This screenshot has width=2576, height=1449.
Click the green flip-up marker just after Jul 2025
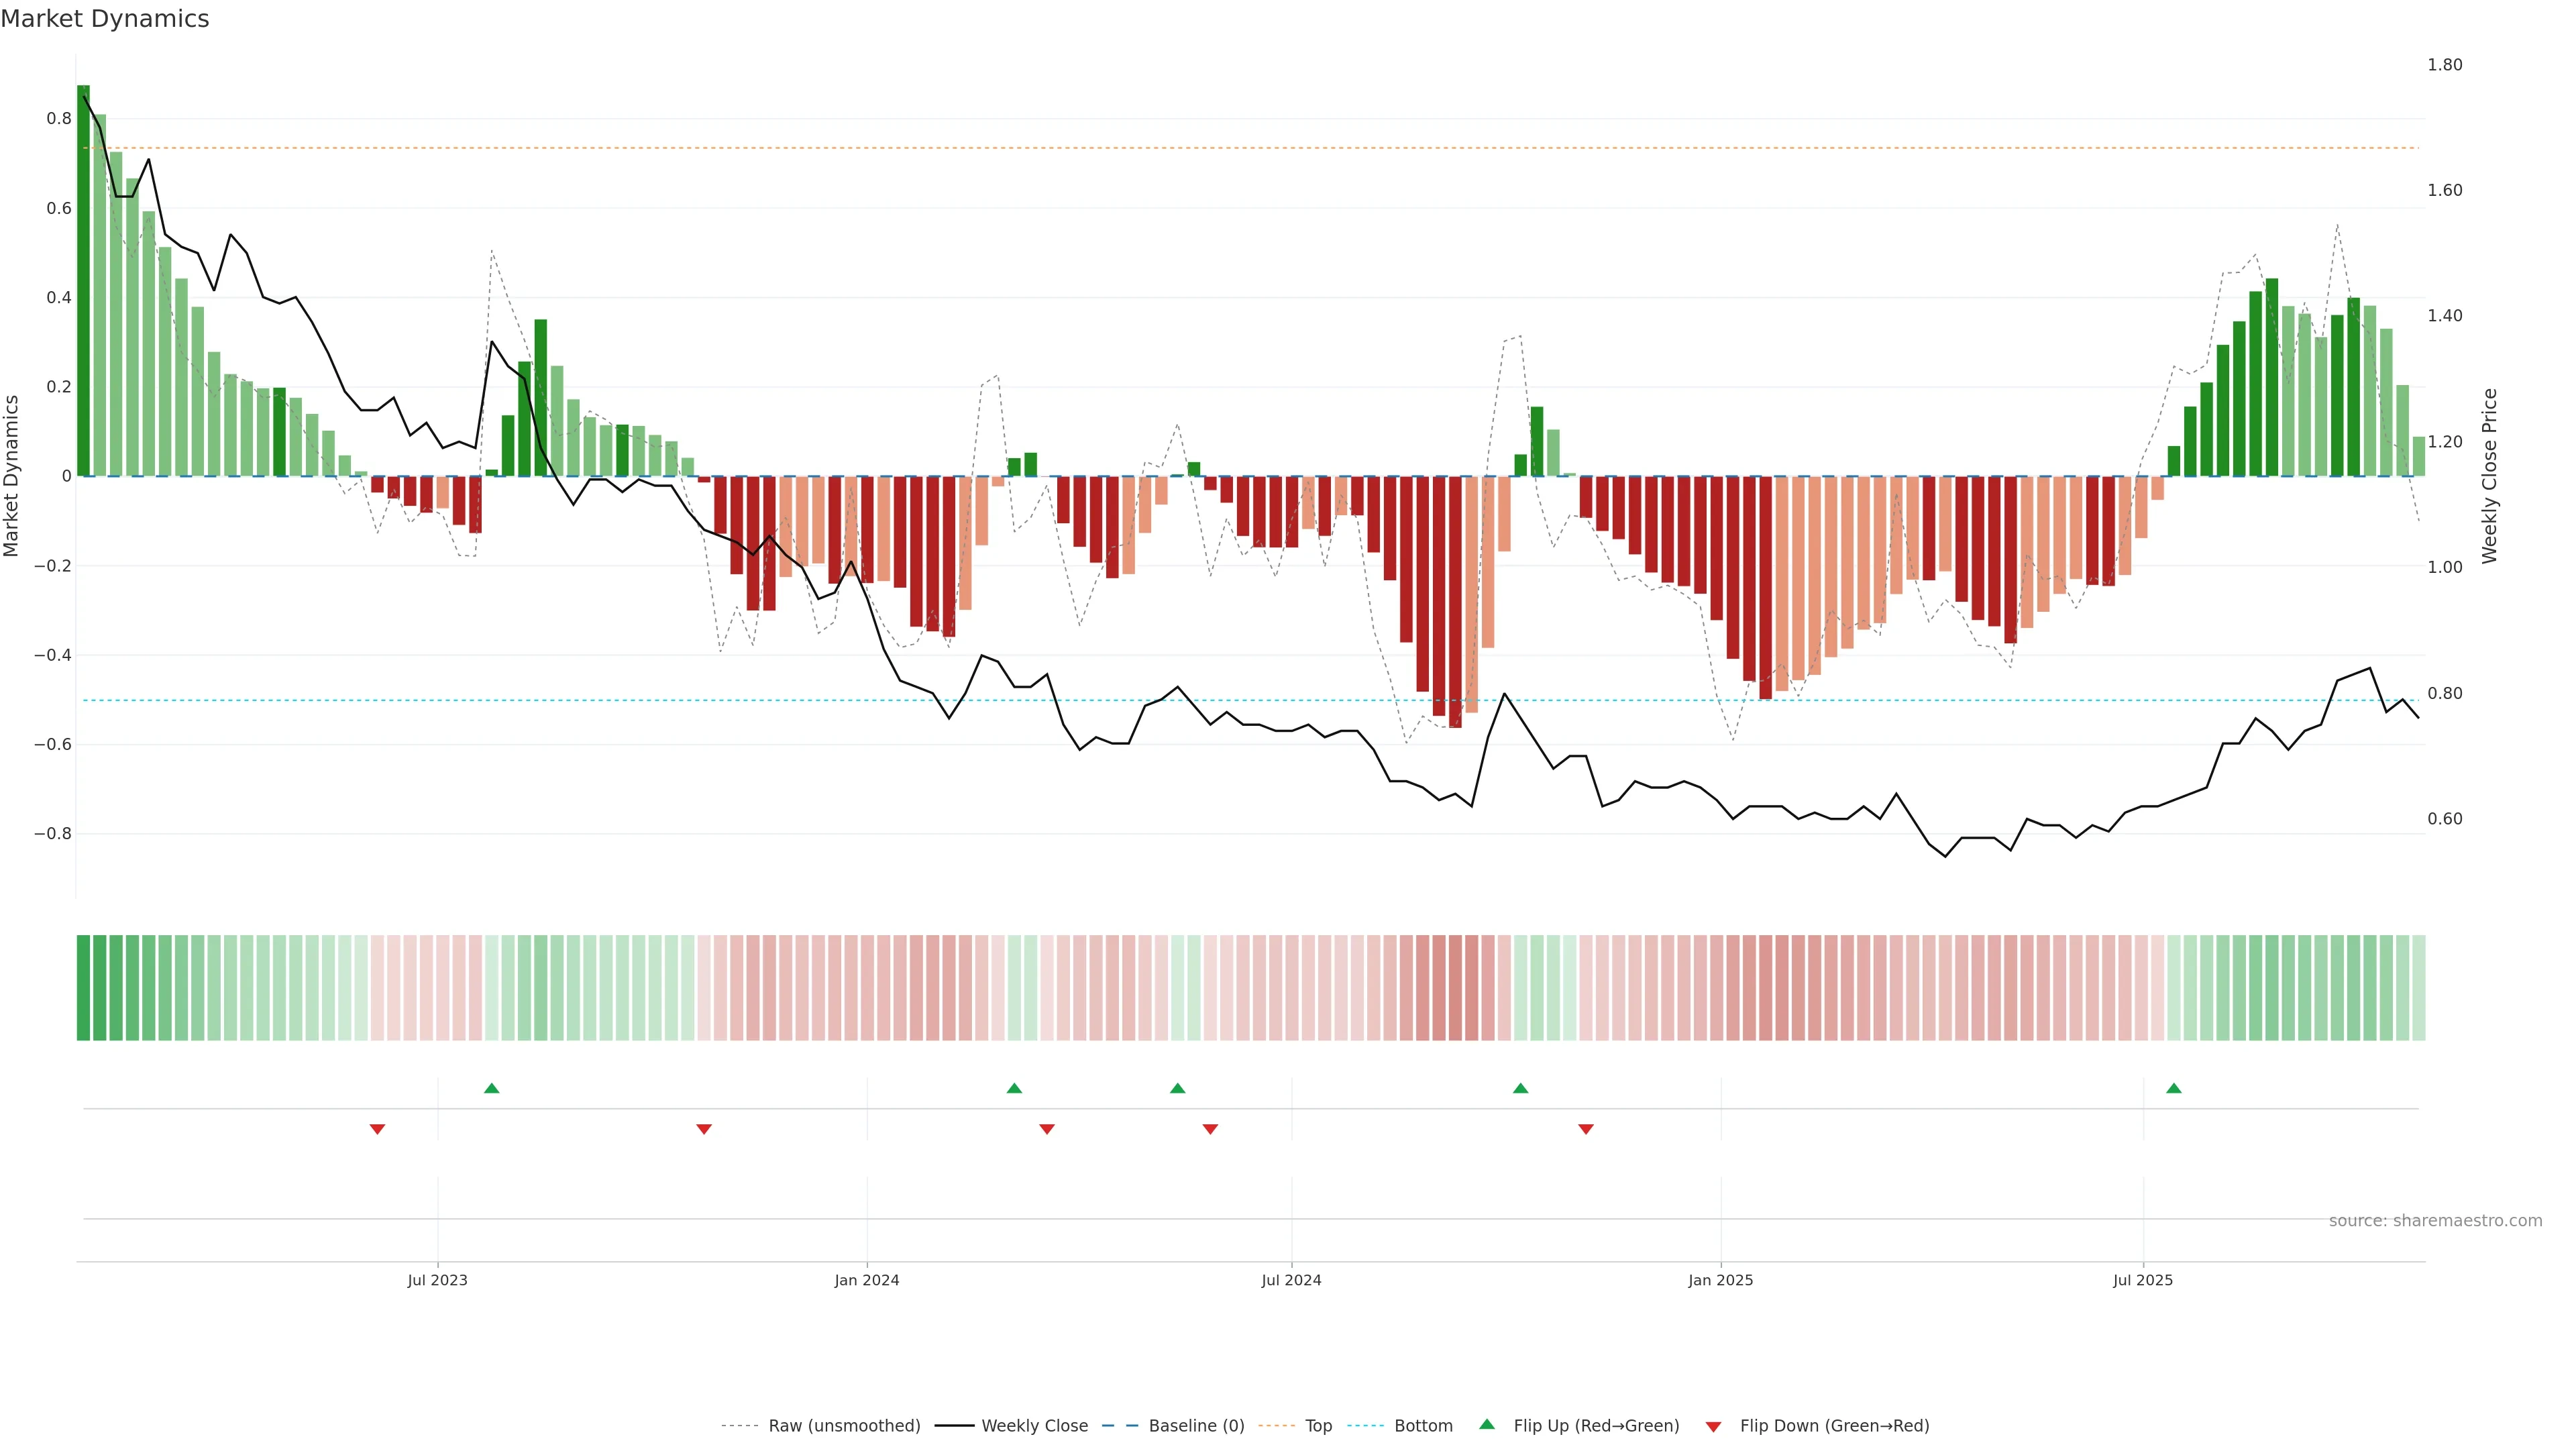coord(2173,1088)
